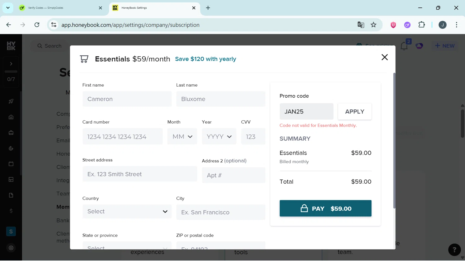465x261 pixels.
Task: Click the purple SimplyCodes extension icon
Action: [407, 25]
